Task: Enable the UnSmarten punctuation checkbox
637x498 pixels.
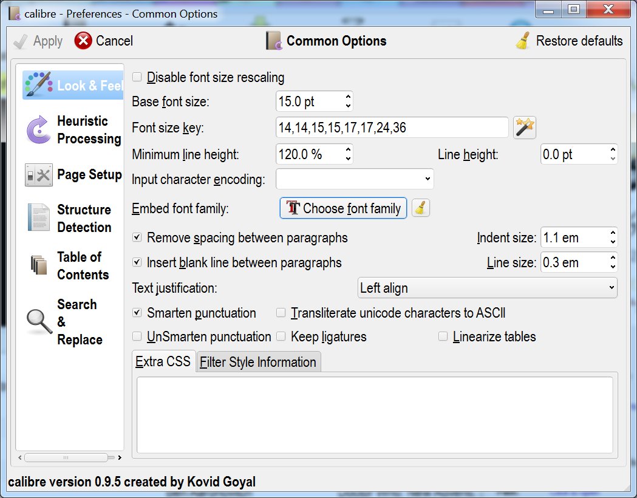Action: coord(137,336)
